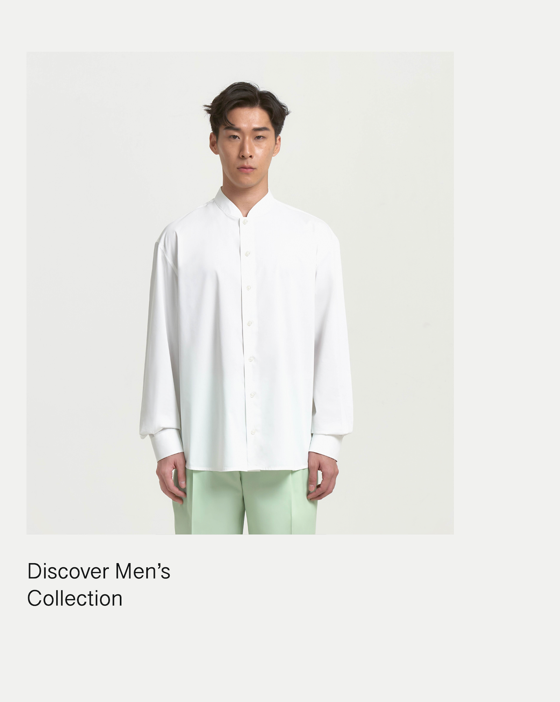Image resolution: width=560 pixels, height=702 pixels.
Task: Open the Discover Men's Collection link
Action: click(99, 585)
